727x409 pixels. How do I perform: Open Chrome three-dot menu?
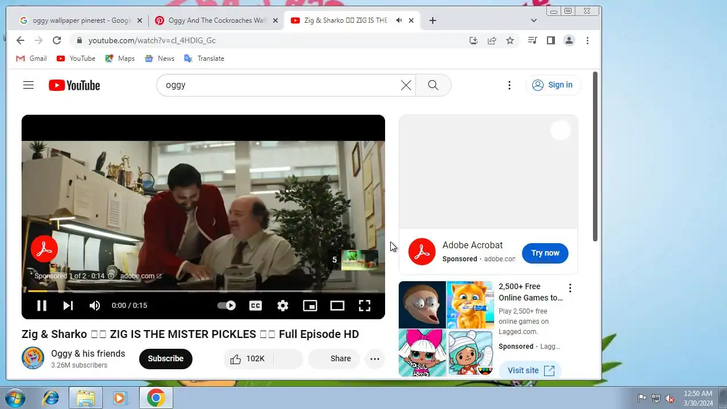tap(587, 40)
